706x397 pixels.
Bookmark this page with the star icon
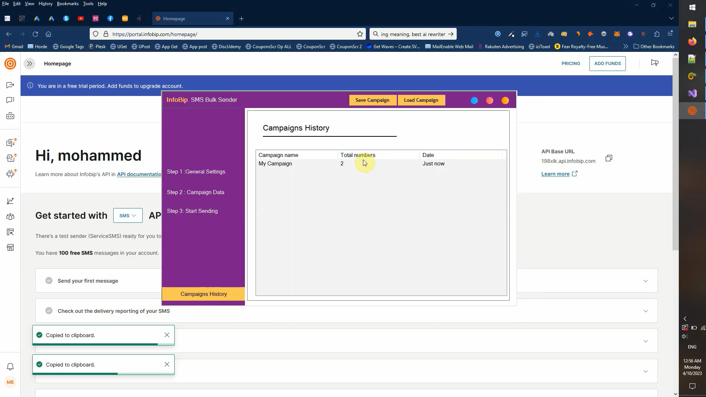pyautogui.click(x=360, y=34)
